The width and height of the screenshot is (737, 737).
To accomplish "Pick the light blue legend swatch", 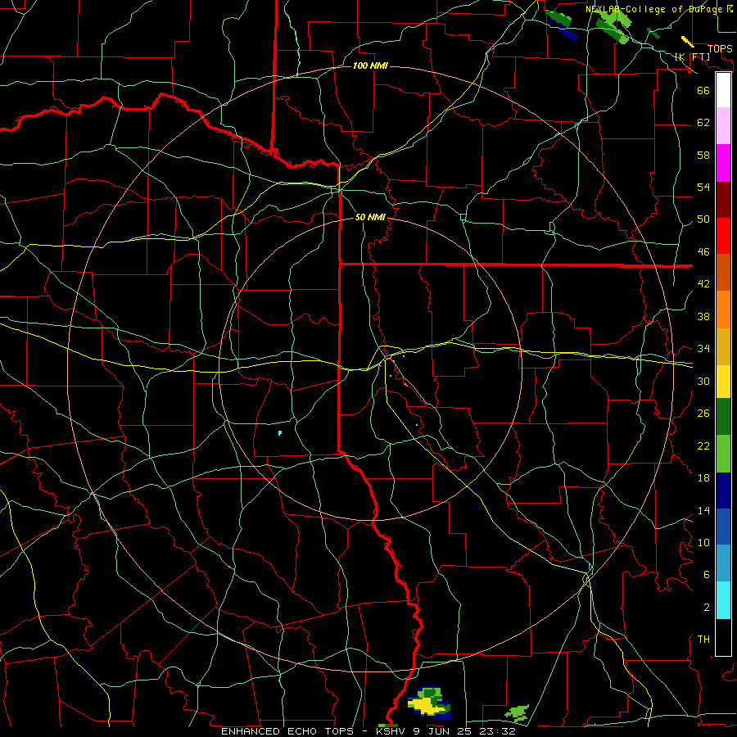I will tap(723, 563).
